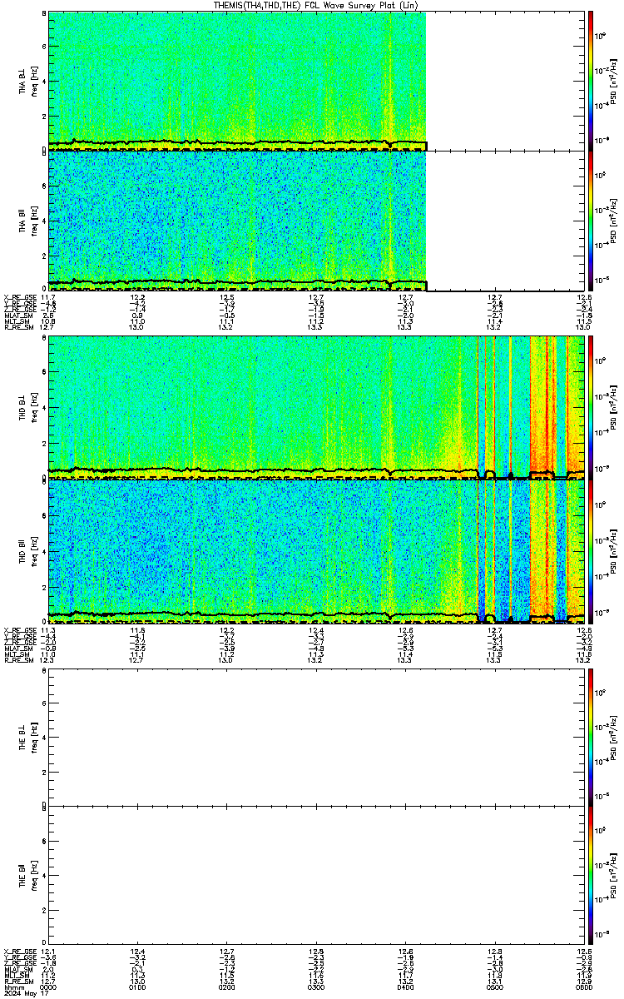Viewport: 624px width, 999px height.
Task: Click the 'X_RE_GSE' label under the THD panels
Action: pos(20,630)
